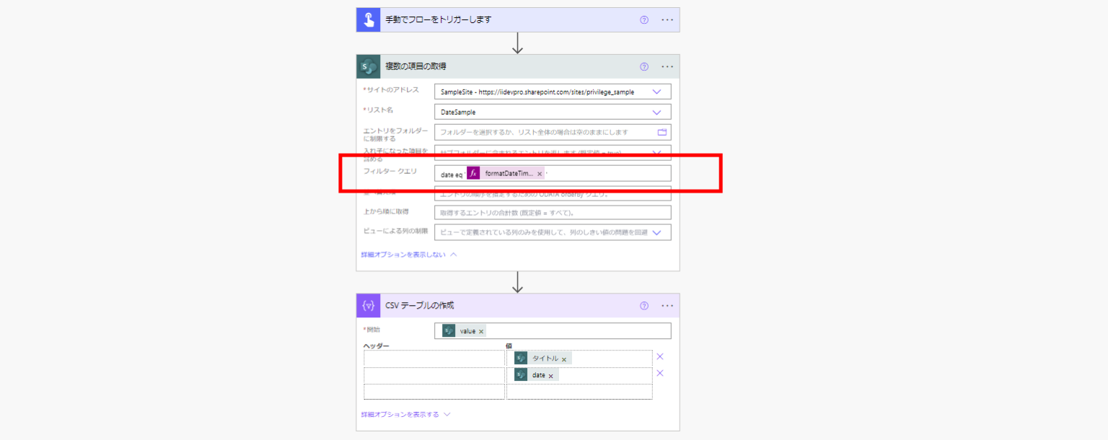Open help for CSV テーブルの作成 action
The width and height of the screenshot is (1108, 440).
pyautogui.click(x=643, y=305)
